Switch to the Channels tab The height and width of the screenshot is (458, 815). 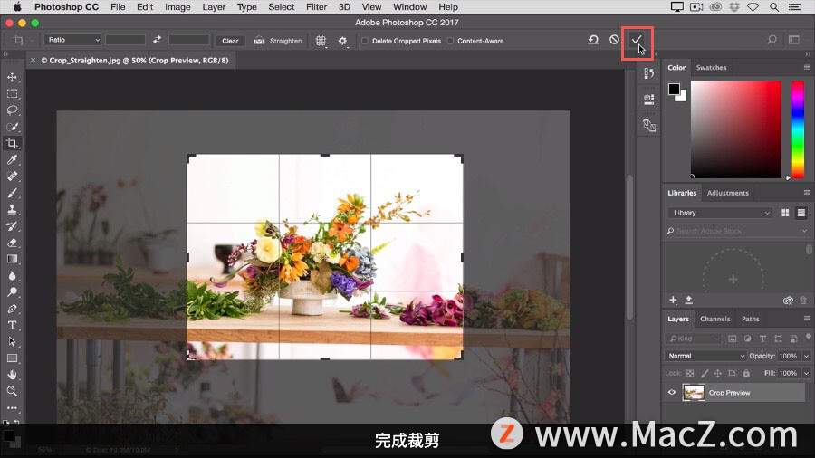click(x=714, y=319)
